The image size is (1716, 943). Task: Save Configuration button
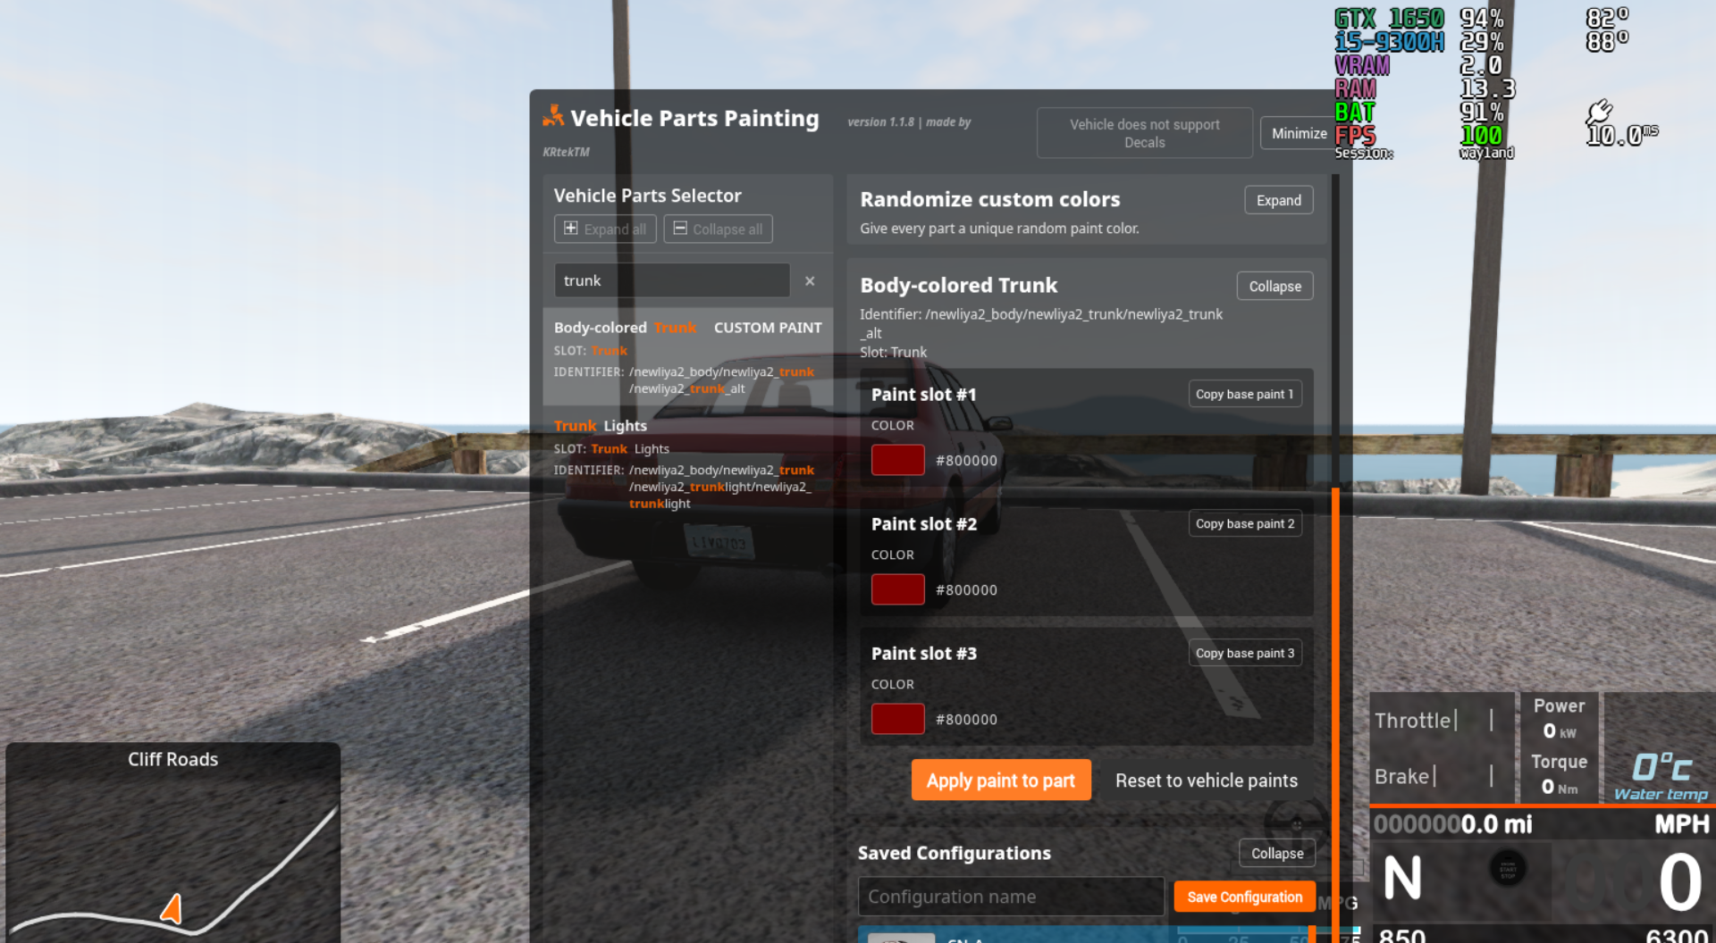pos(1244,897)
